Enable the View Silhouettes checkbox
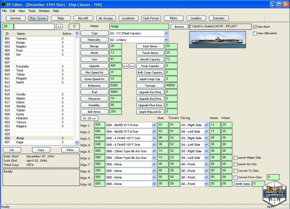 [x=255, y=33]
